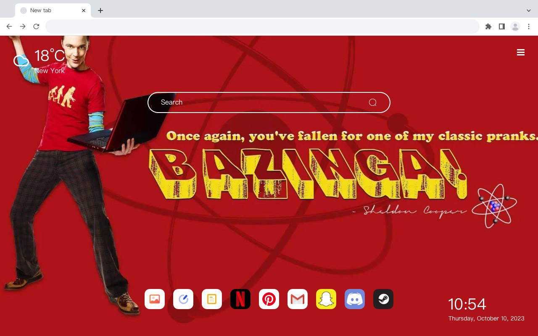Open the browser Extensions puzzle icon

(x=488, y=26)
